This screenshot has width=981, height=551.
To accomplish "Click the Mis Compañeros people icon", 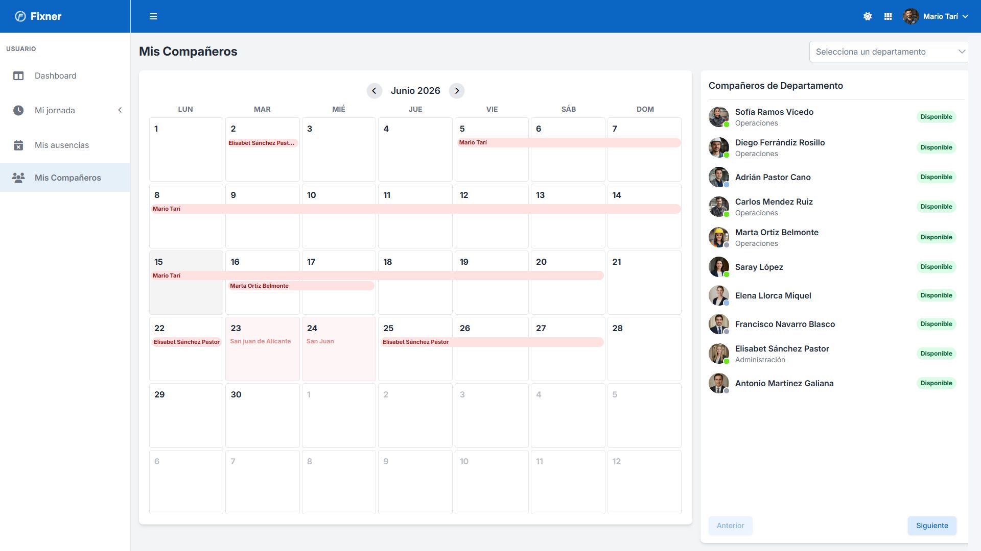I will [x=18, y=178].
